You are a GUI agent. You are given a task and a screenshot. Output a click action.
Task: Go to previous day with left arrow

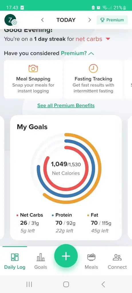pos(42,20)
